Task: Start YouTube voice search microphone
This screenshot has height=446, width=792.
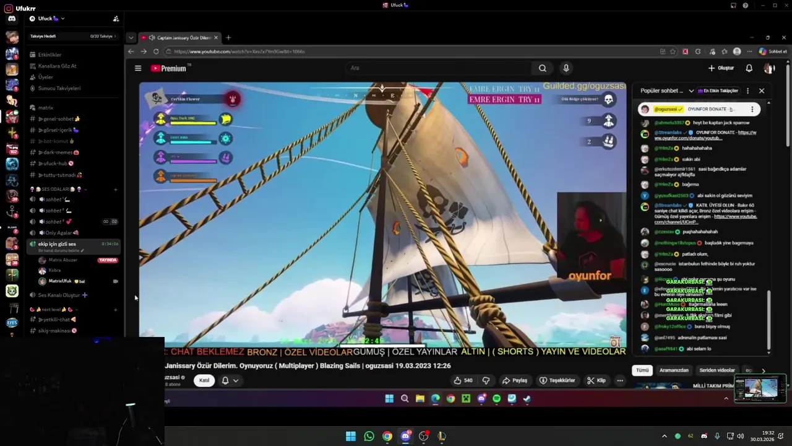Action: pyautogui.click(x=566, y=68)
